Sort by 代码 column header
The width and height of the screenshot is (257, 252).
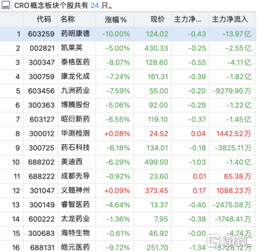[44, 19]
